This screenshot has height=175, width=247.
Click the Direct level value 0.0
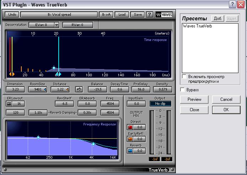[x=140, y=127]
